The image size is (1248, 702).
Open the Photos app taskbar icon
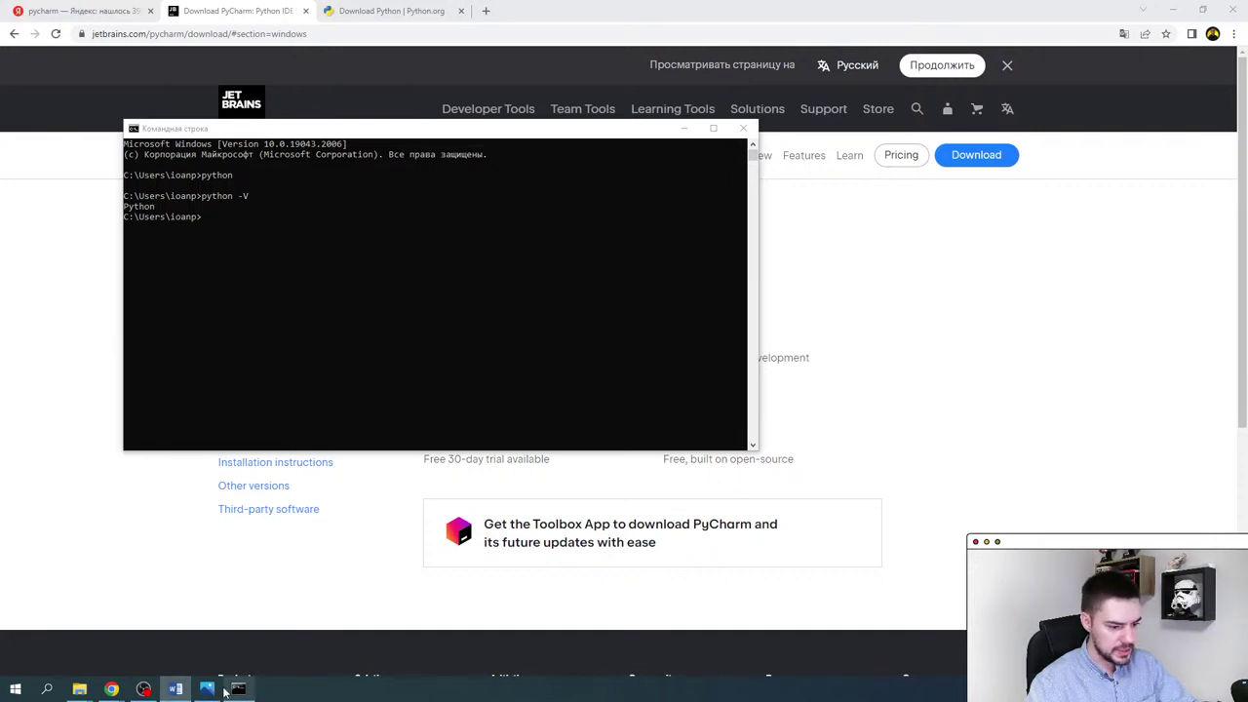207,689
